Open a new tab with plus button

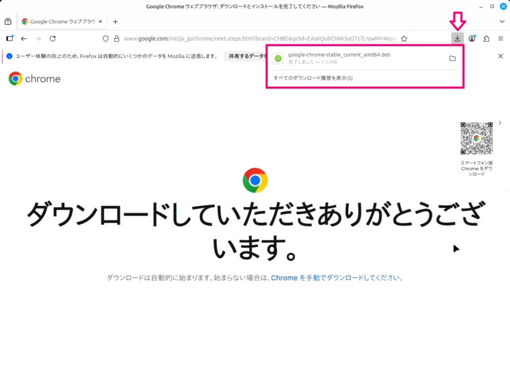(116, 21)
